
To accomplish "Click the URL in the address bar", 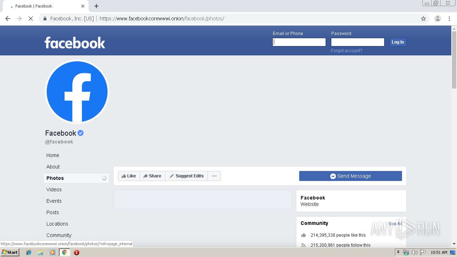I will [162, 19].
